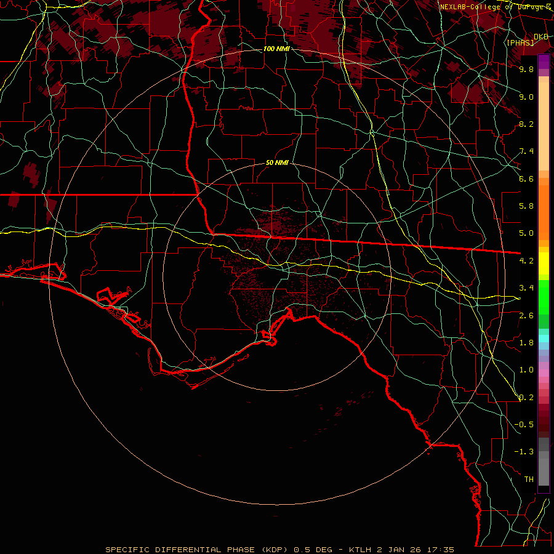Select the pale peach band on the color scale

click(544, 126)
